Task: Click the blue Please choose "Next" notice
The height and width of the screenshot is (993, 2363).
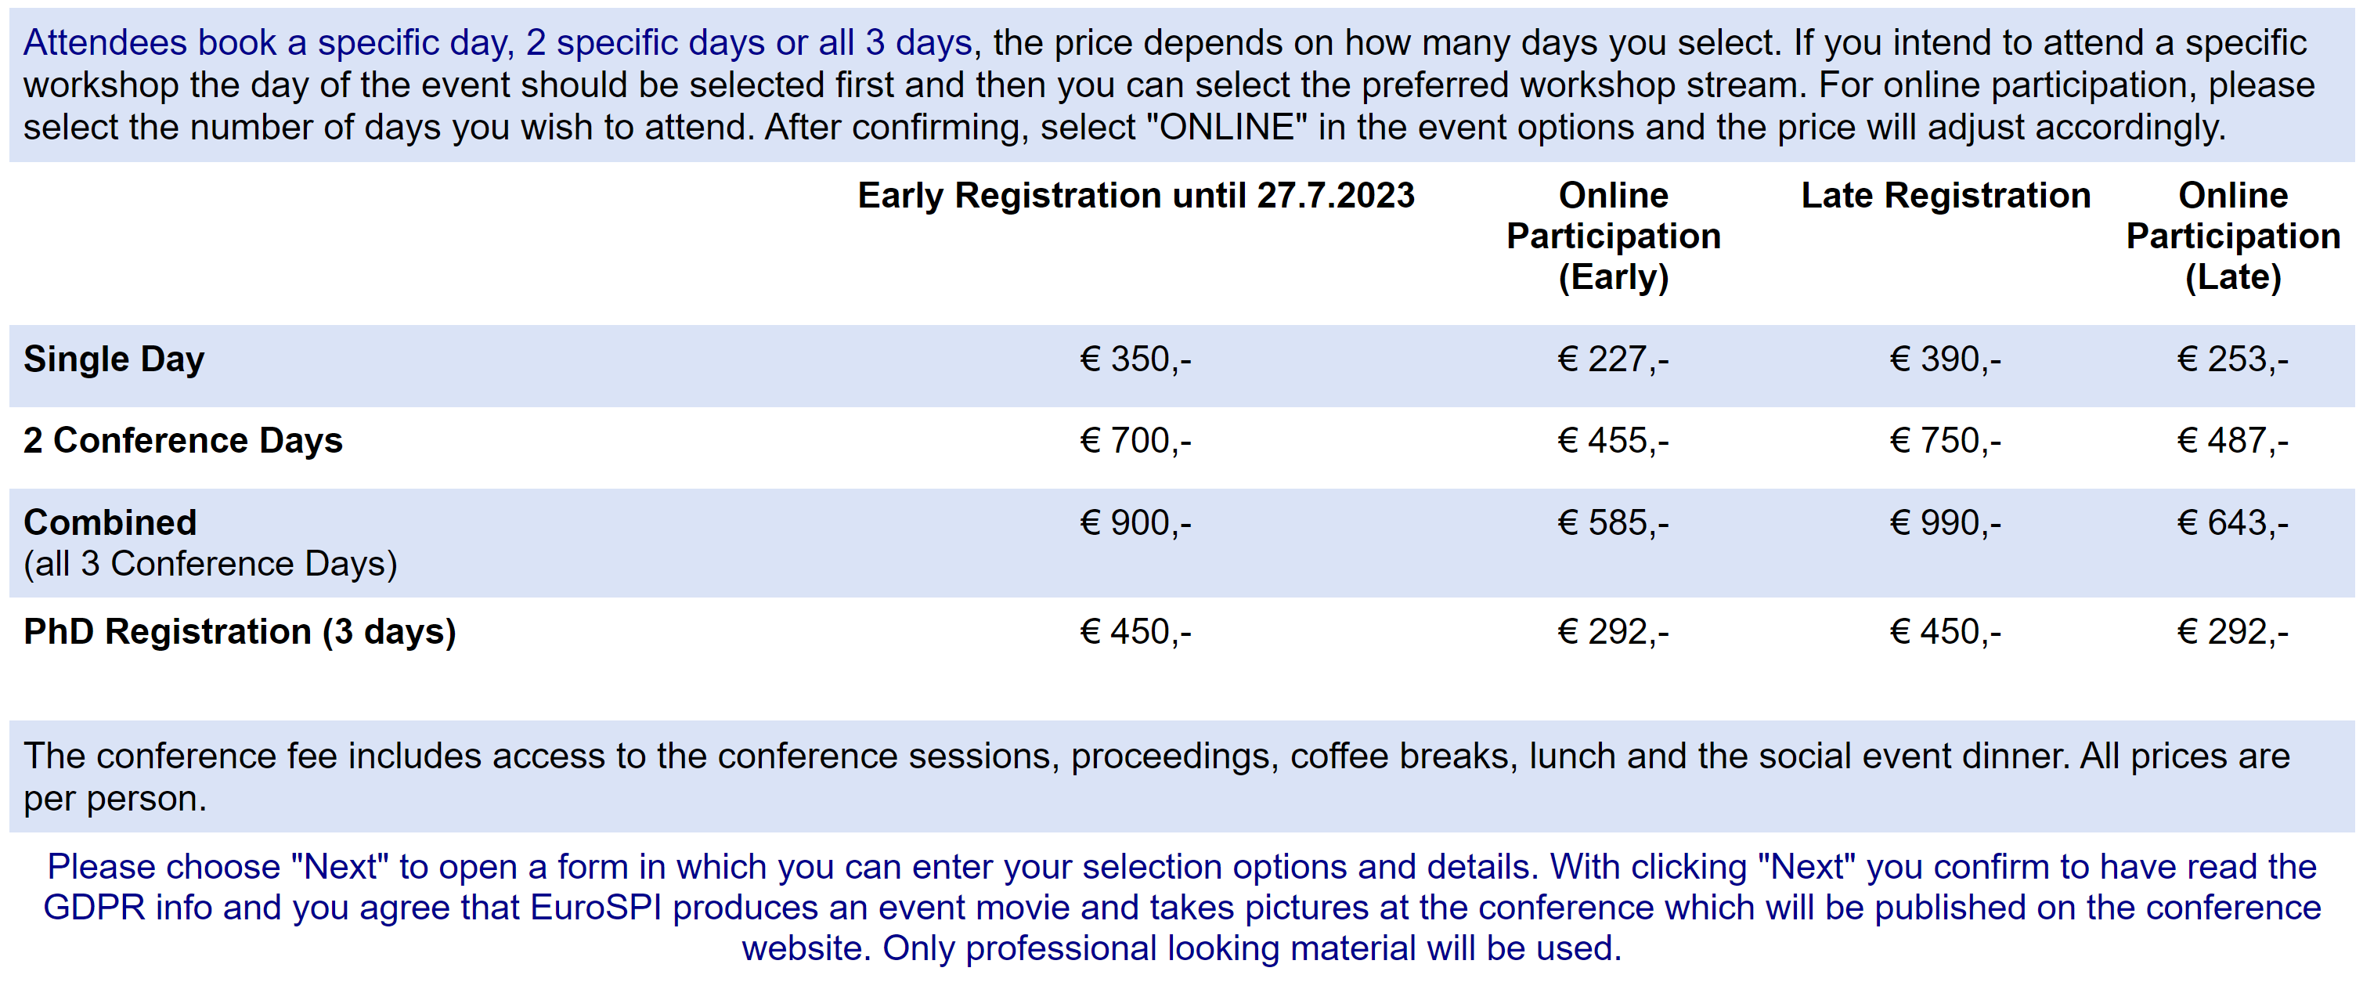Action: 1181,907
